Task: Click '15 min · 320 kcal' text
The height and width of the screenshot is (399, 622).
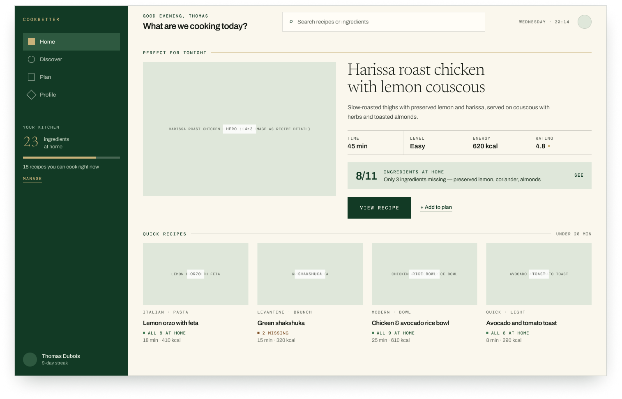Action: click(x=276, y=340)
